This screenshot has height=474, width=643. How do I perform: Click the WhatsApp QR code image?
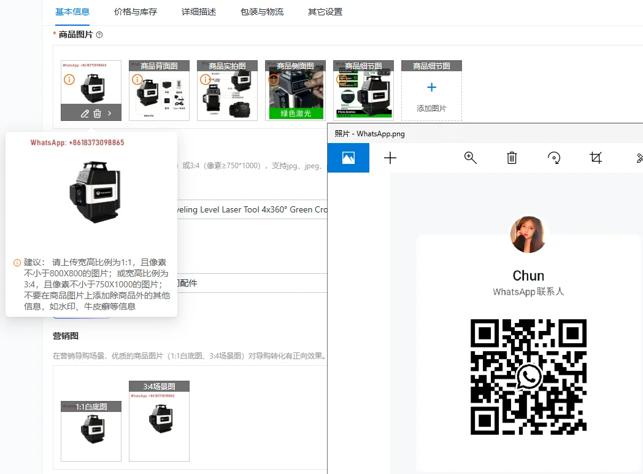click(x=529, y=377)
